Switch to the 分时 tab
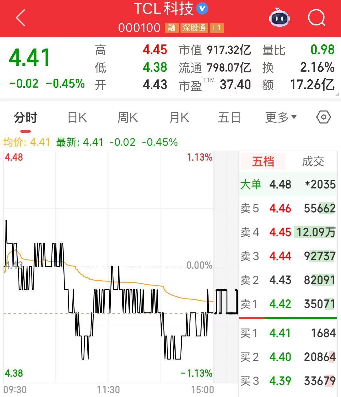Viewport: 341px width, 397px height. [25, 118]
